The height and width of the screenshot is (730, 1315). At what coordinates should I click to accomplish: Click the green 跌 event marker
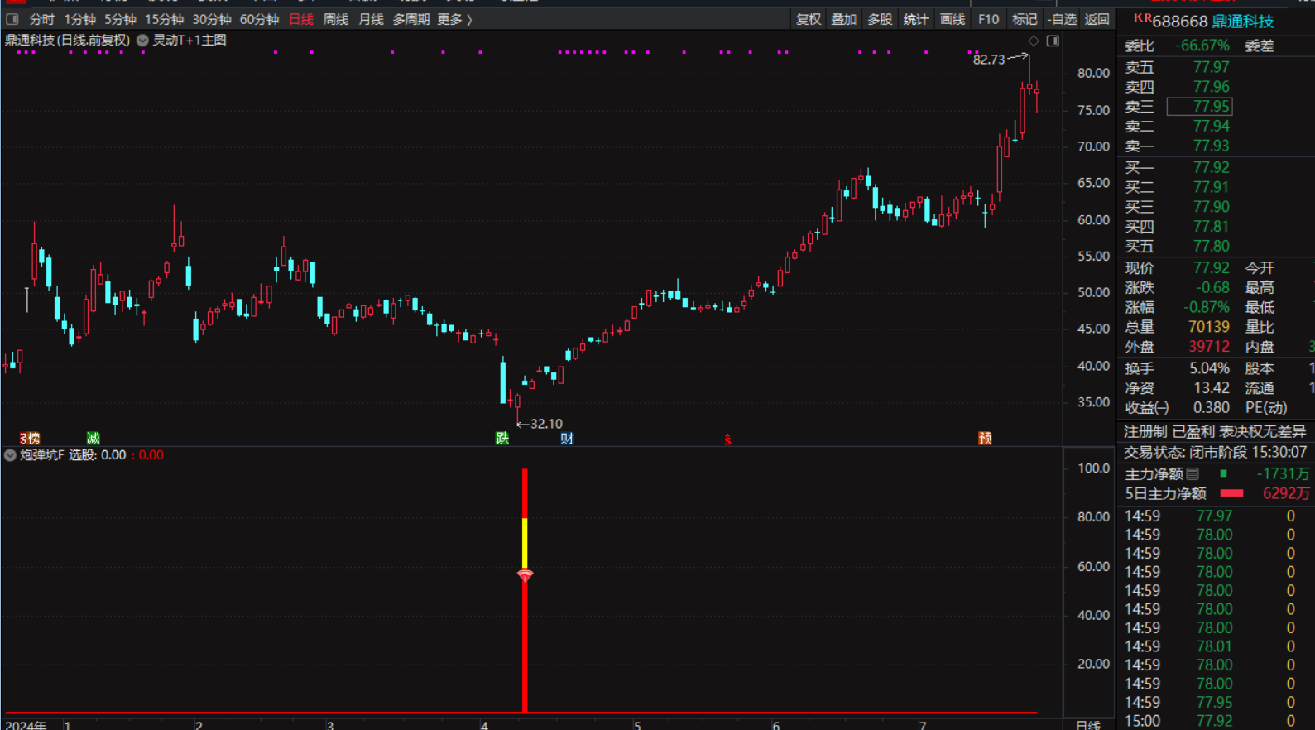[502, 438]
